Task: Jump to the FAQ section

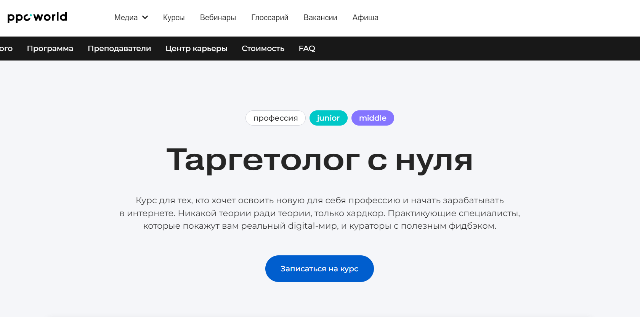Action: (307, 48)
